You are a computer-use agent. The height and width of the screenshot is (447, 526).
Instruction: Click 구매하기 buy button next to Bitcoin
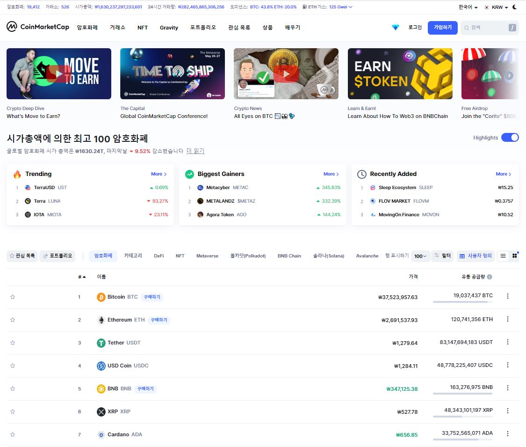coord(152,297)
